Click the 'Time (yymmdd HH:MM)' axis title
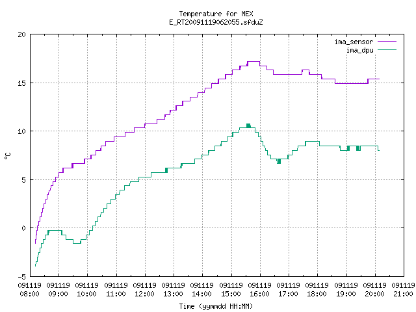 (x=216, y=306)
